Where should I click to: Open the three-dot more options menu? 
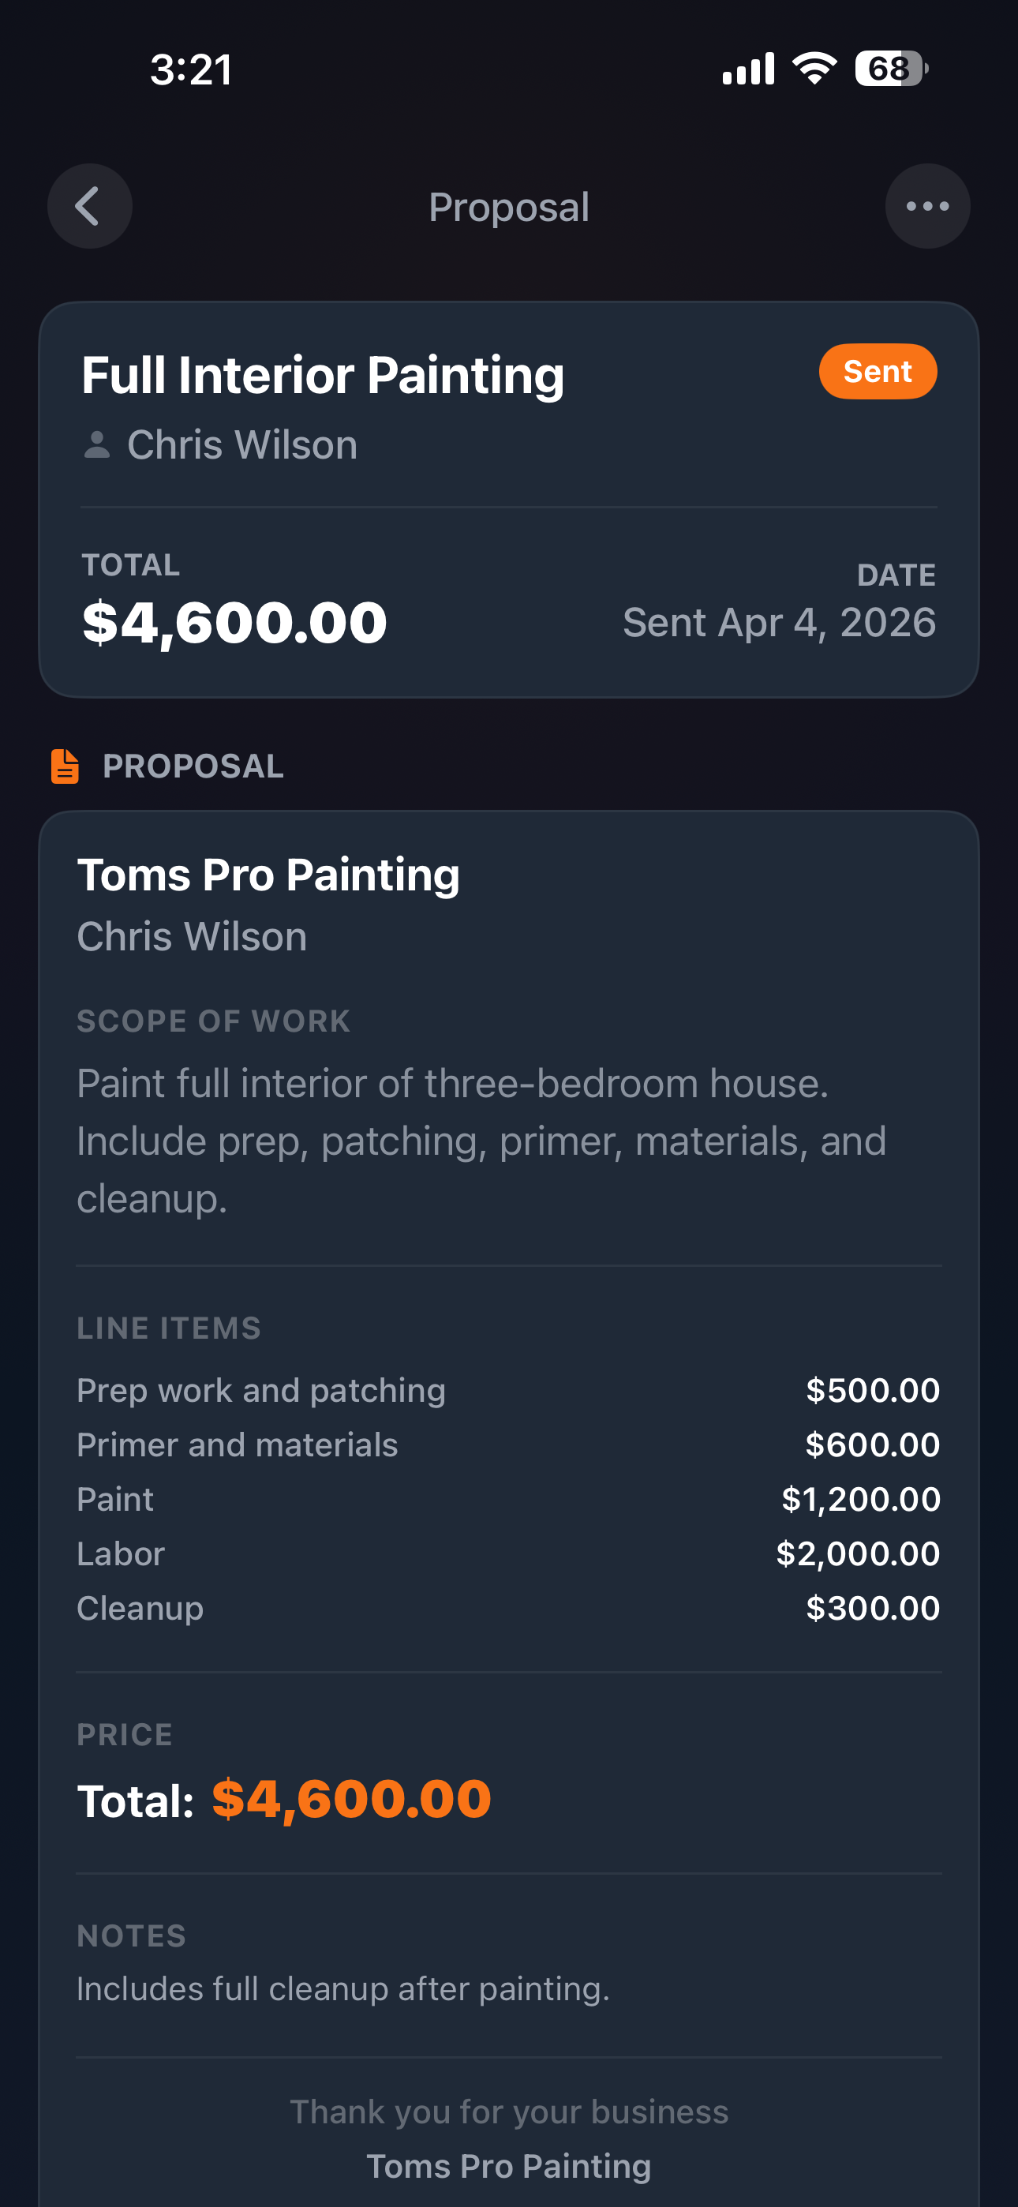pos(927,207)
